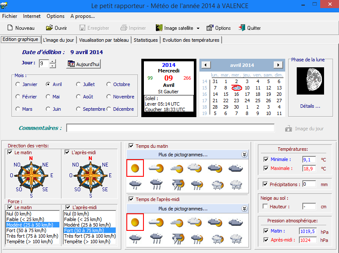Uncheck the Minimale temperature checkbox
This screenshot has height=253, width=339.
(266, 159)
